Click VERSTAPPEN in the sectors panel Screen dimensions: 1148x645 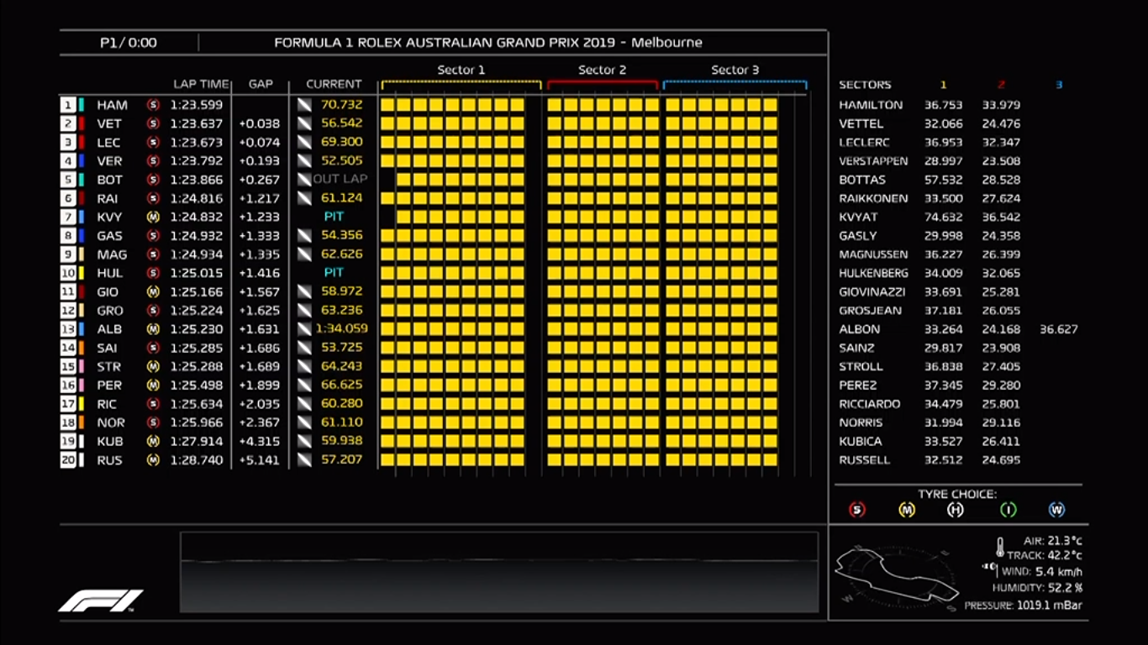pos(874,161)
